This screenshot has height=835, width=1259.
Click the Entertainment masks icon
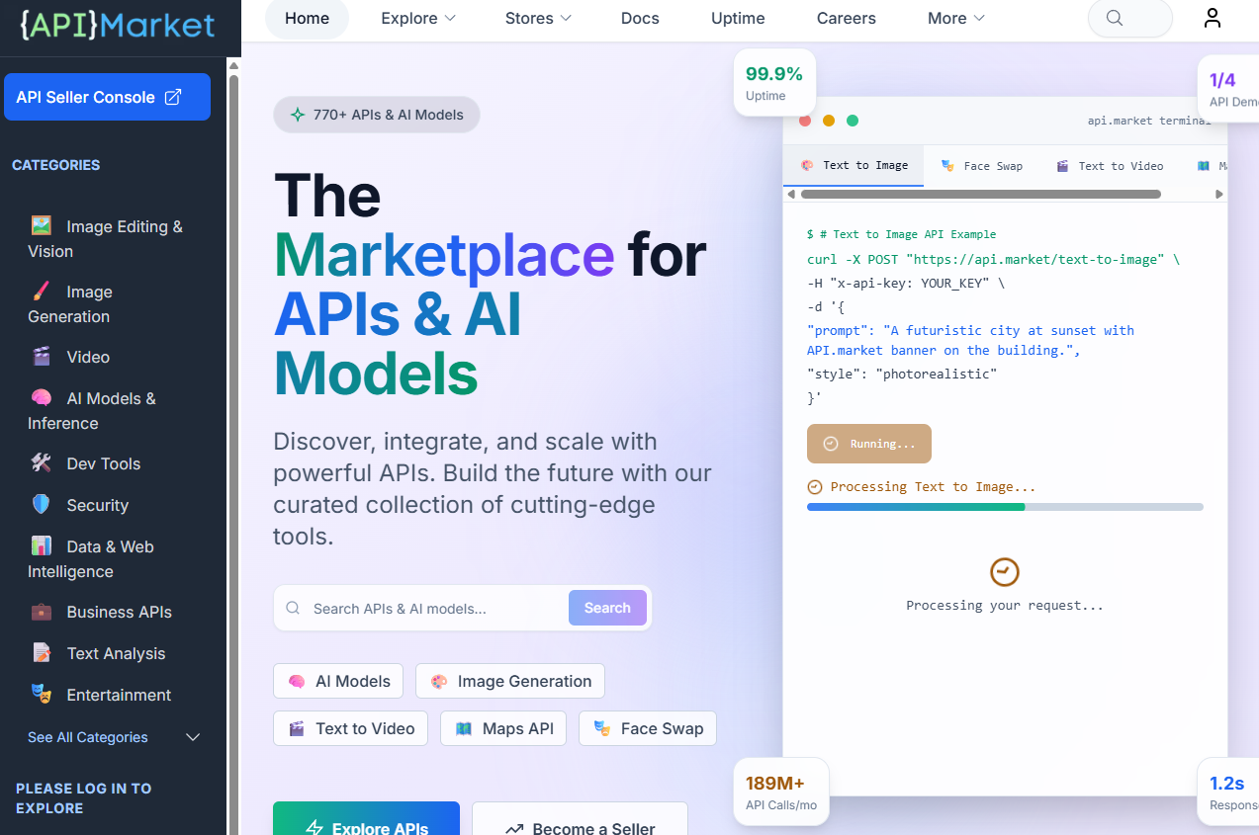coord(41,695)
